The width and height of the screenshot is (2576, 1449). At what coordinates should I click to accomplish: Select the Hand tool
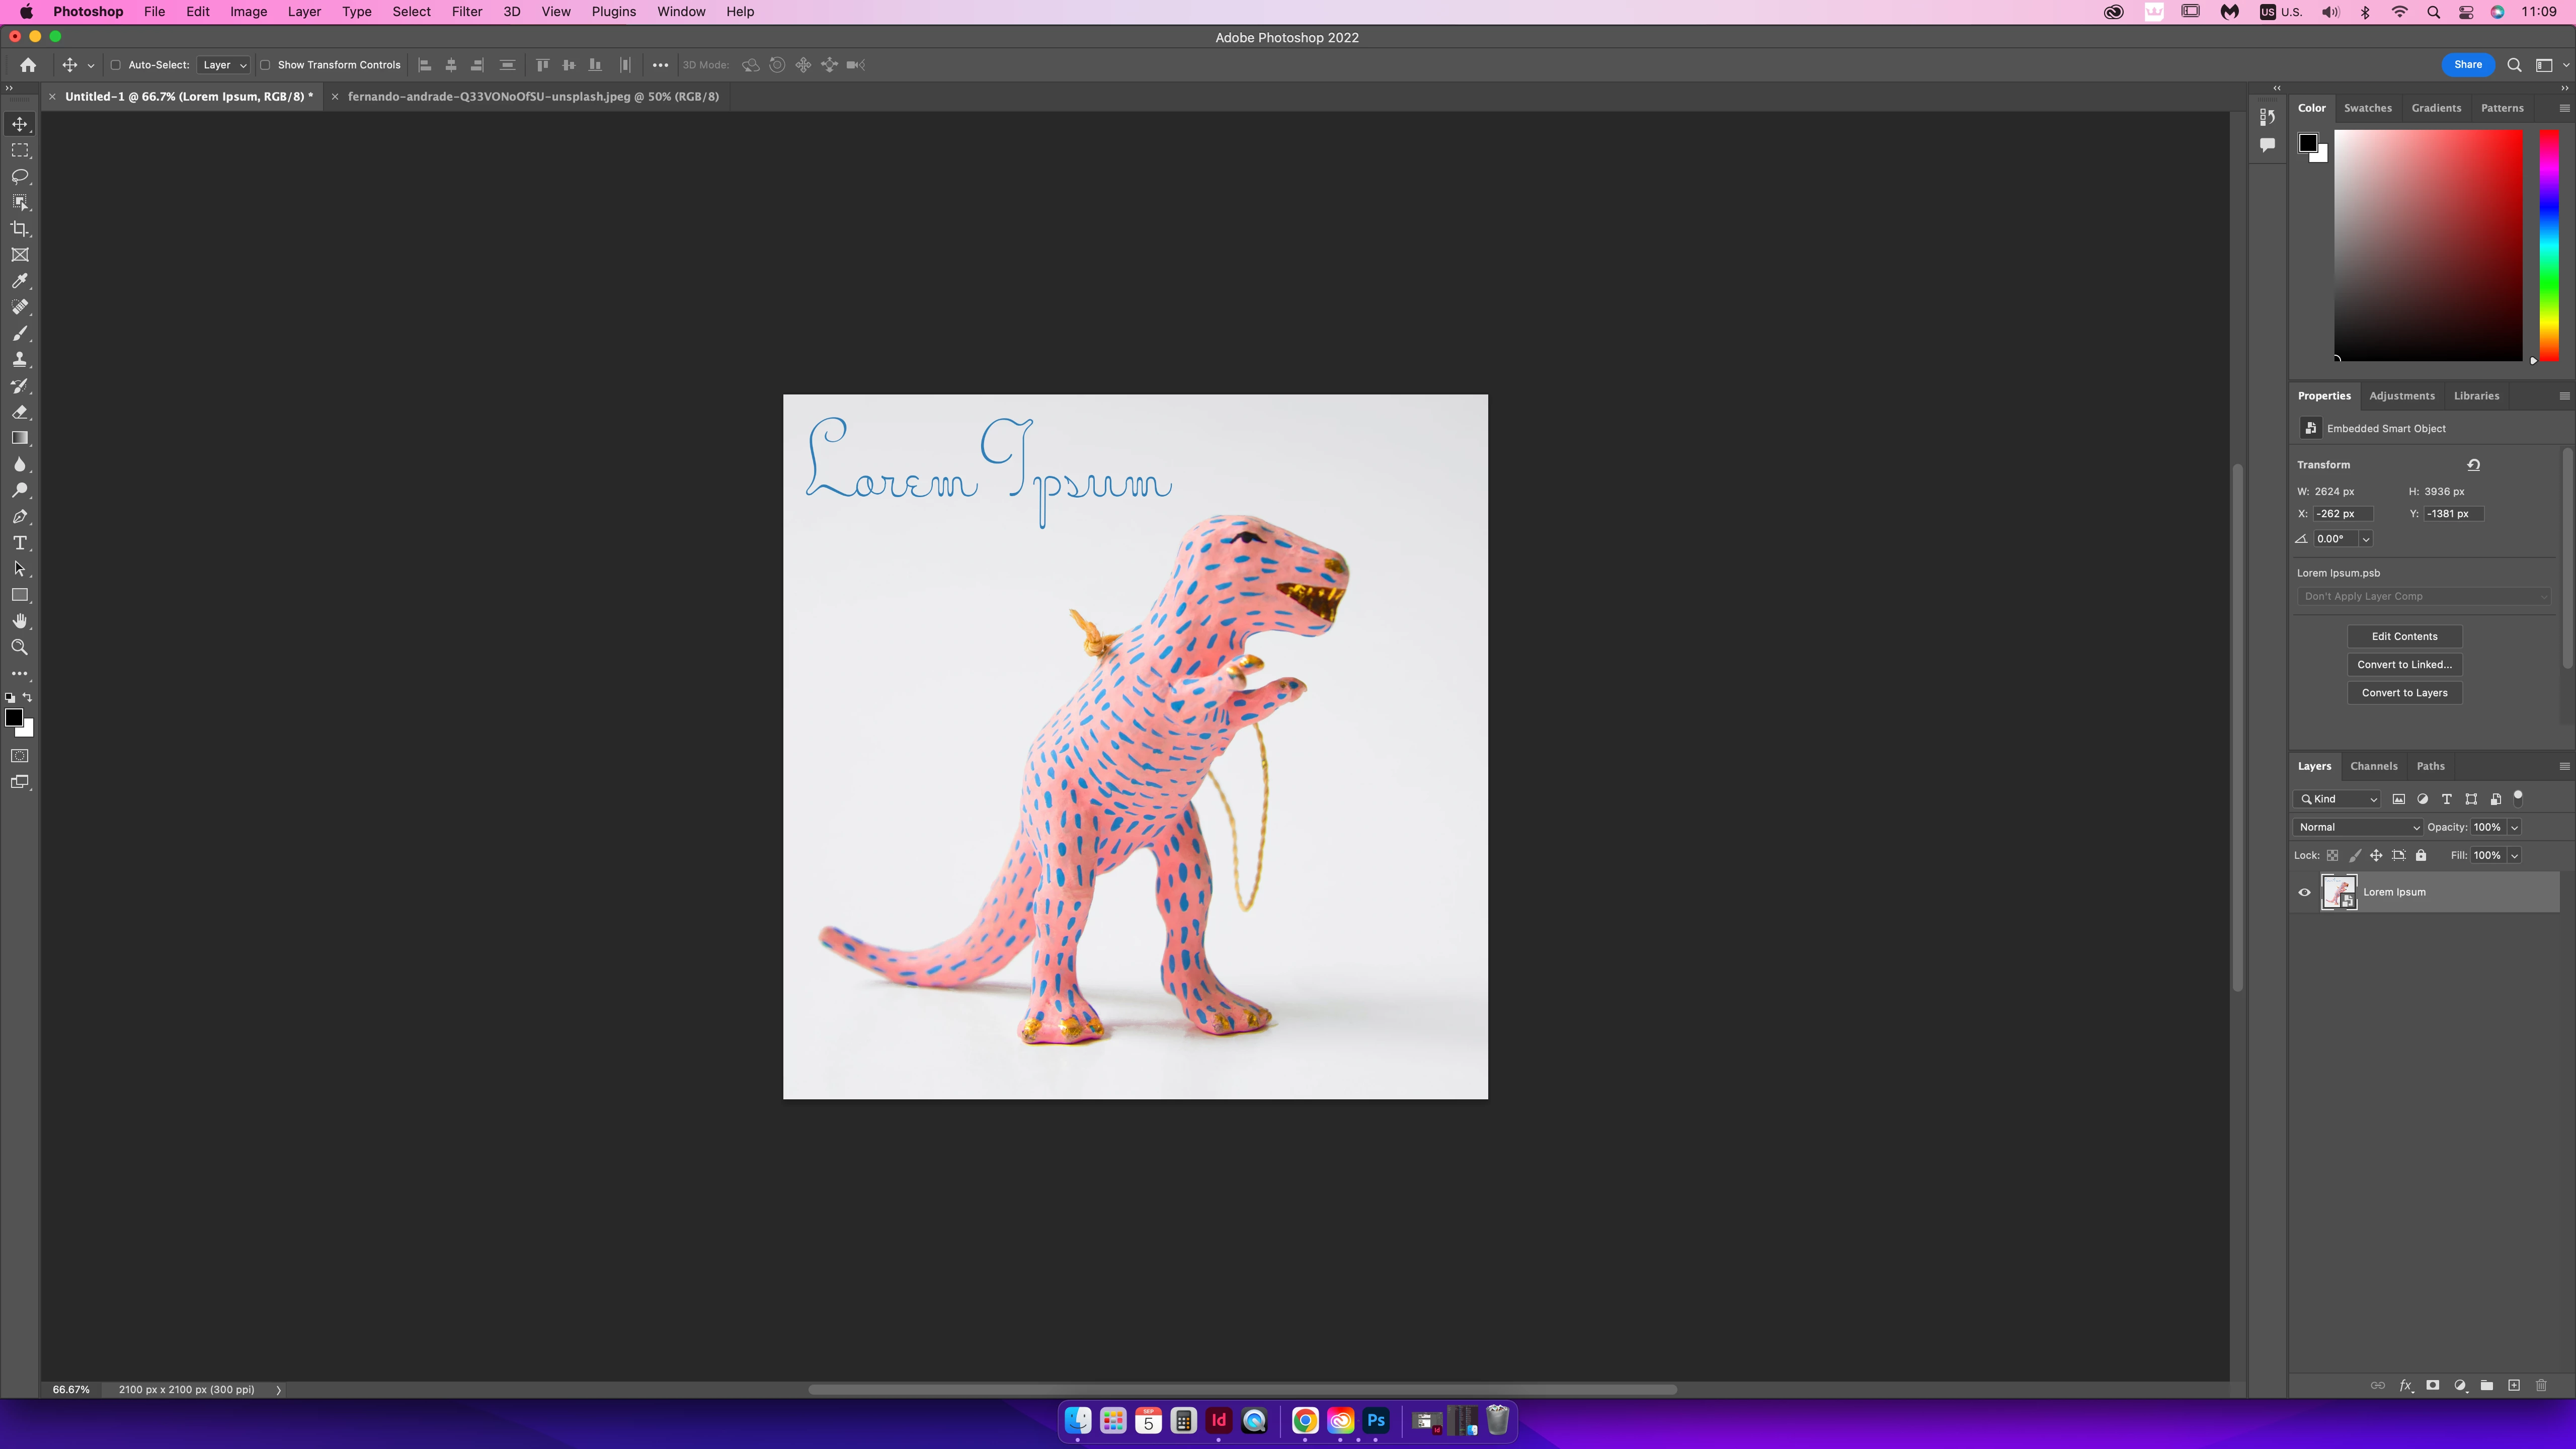[x=20, y=621]
